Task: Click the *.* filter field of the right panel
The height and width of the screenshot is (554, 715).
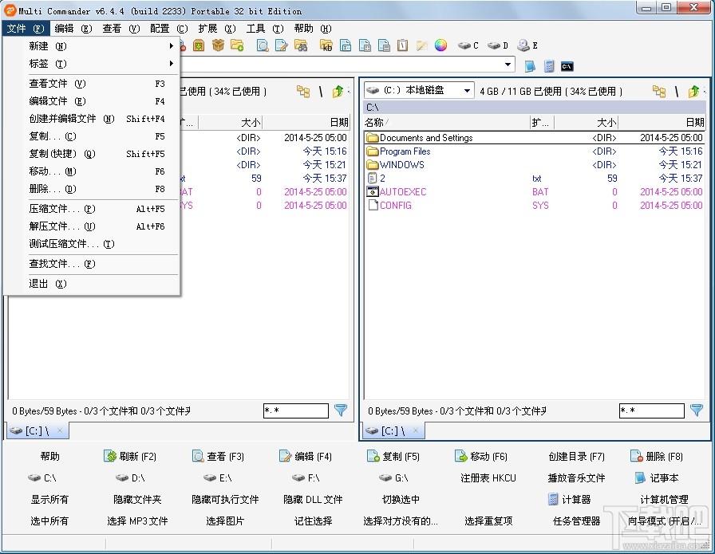Action: click(x=651, y=411)
